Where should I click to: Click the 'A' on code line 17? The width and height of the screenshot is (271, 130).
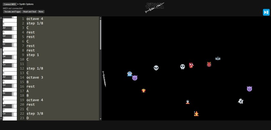pyautogui.click(x=28, y=91)
